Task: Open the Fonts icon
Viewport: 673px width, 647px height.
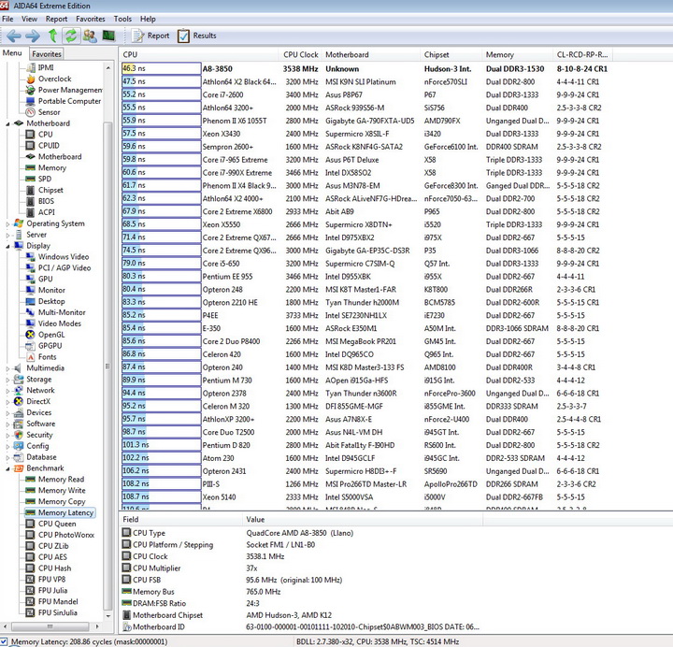Action: point(31,357)
